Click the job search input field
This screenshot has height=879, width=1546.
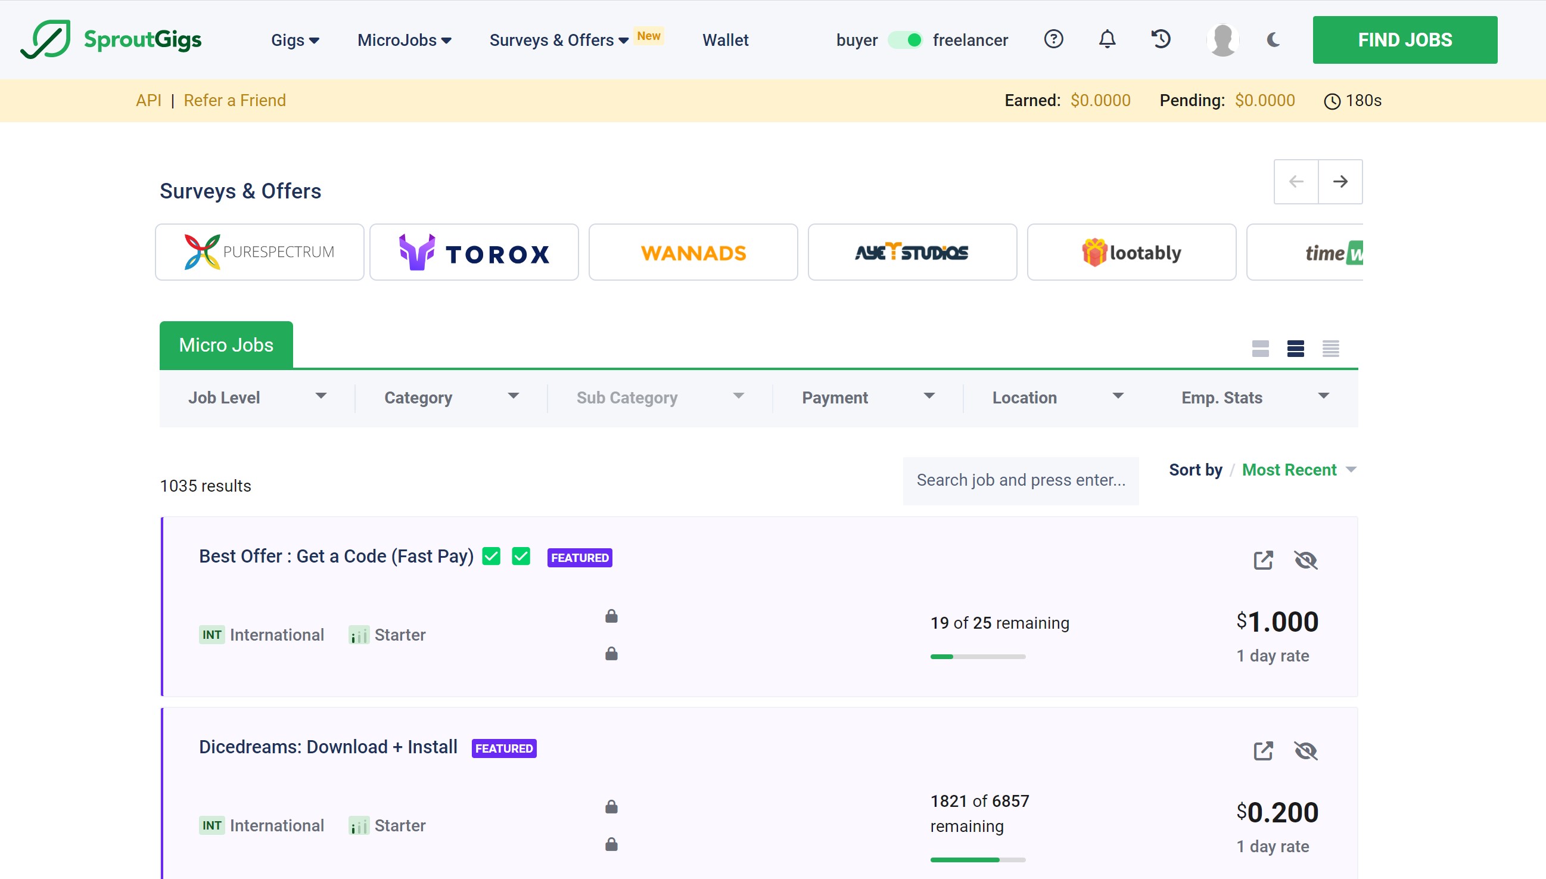[1021, 480]
